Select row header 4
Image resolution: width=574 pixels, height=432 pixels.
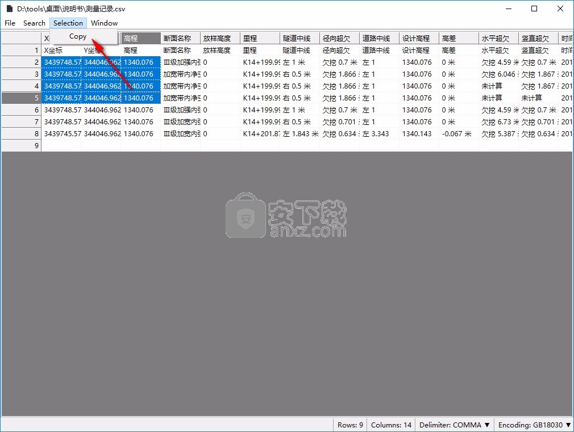(x=21, y=86)
